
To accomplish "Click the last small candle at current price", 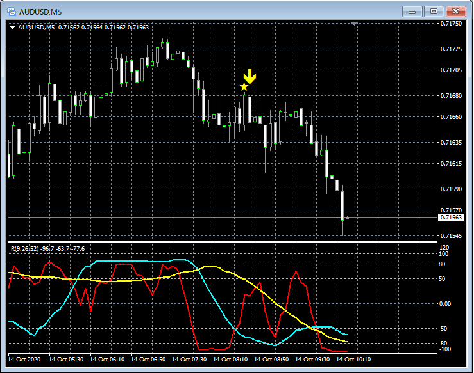I will pos(348,218).
